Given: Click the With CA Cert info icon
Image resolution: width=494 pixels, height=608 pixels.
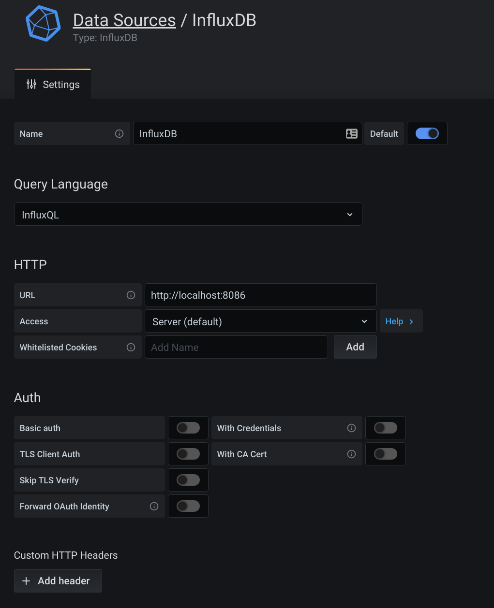Looking at the screenshot, I should click(x=351, y=454).
